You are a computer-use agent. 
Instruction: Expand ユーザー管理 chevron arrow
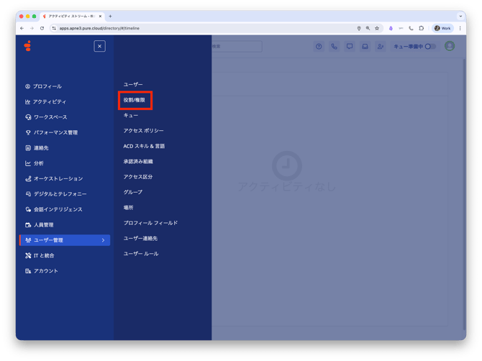[x=104, y=240]
